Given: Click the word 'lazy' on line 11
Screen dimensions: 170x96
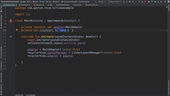Looking at the screenshot, I should (x=63, y=30).
